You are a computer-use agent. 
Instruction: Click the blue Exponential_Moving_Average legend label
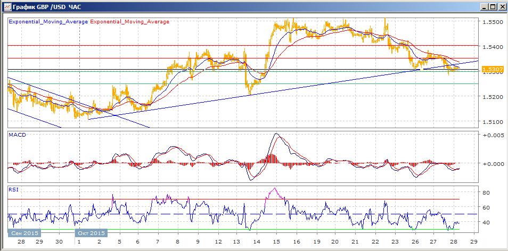coord(48,22)
